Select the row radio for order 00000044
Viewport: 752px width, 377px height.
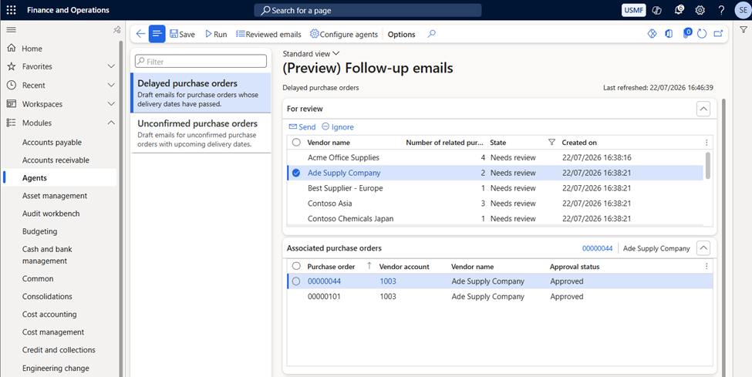(296, 281)
